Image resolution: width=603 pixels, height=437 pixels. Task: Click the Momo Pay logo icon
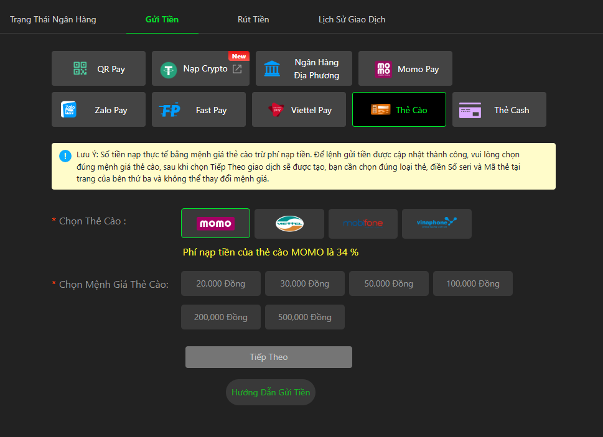(x=383, y=69)
